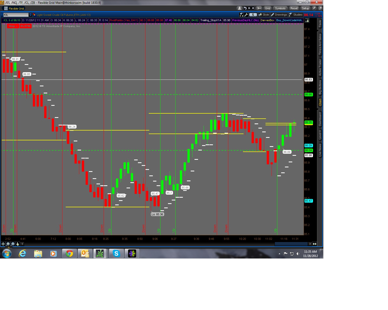The width and height of the screenshot is (388, 310).
Task: Open Google Chrome from the taskbar
Action: click(x=69, y=253)
